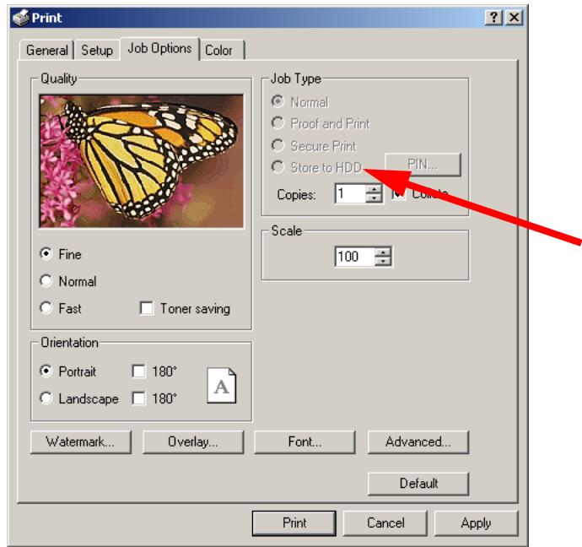Increase Scale value with up arrow

pyautogui.click(x=383, y=252)
